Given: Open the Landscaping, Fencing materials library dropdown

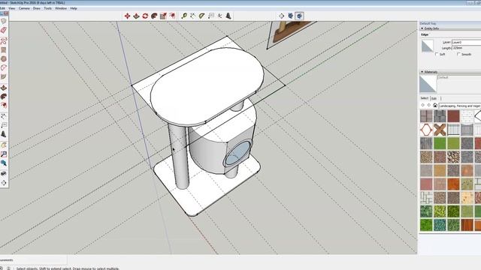Looking at the screenshot, I should 459,106.
